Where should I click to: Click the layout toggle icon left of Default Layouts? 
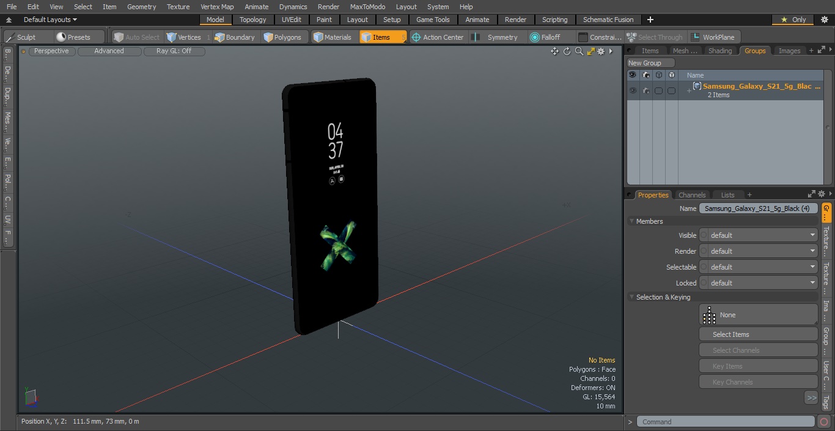click(x=9, y=20)
